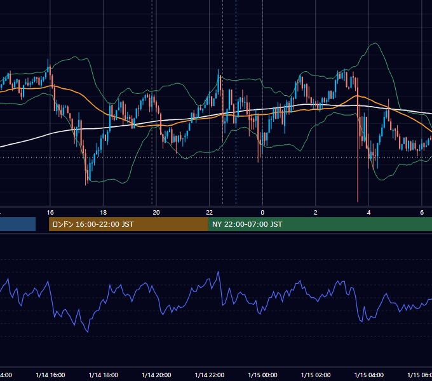Image resolution: width=432 pixels, height=381 pixels.
Task: Click the blue session bar left of ロンドン
Action: pyautogui.click(x=18, y=224)
